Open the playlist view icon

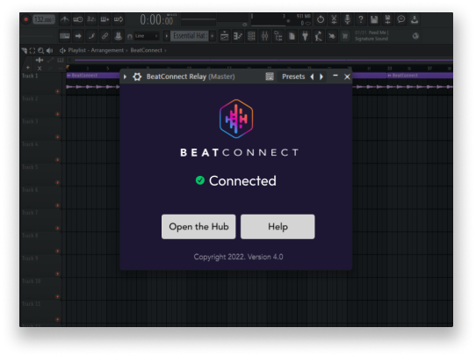(224, 36)
